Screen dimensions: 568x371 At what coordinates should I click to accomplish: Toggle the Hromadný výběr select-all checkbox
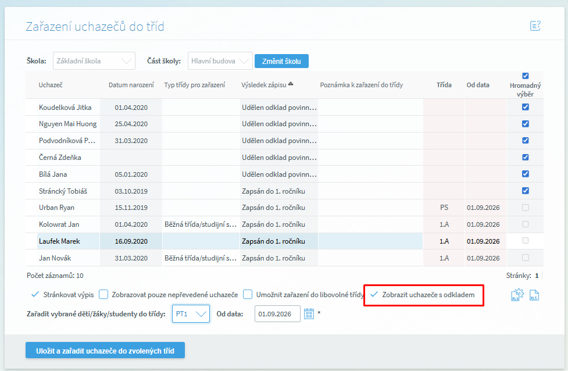point(526,76)
